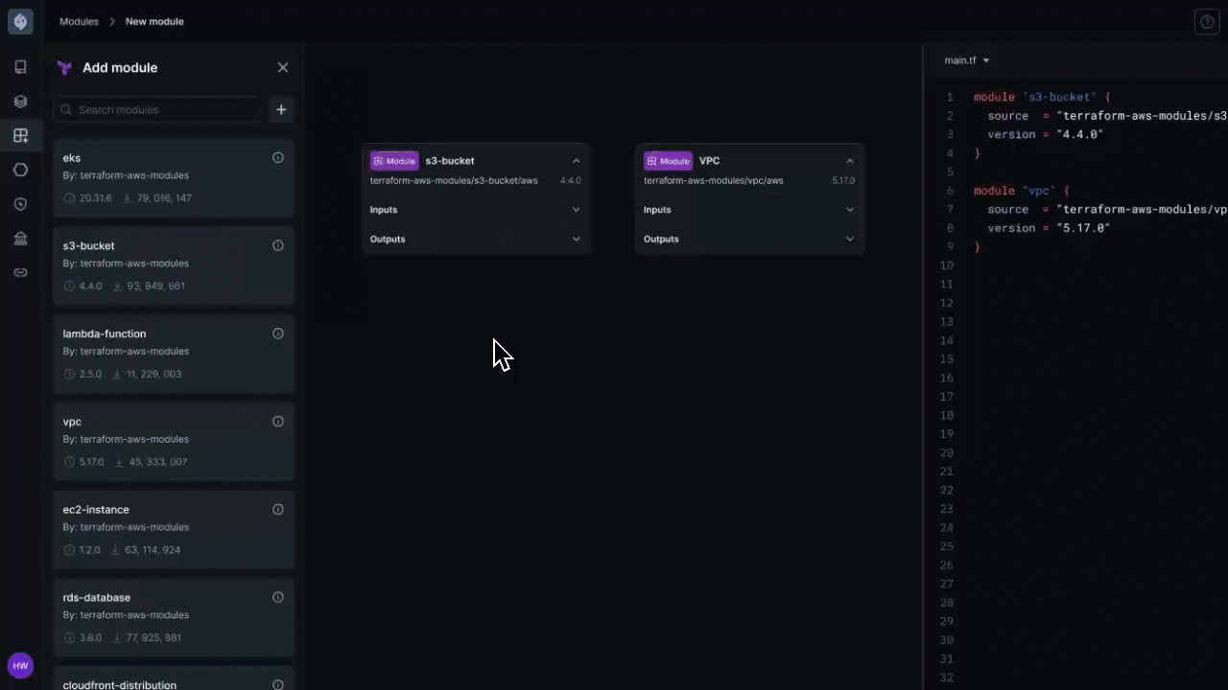This screenshot has width=1228, height=690.
Task: Click the info icon on the vpc module card
Action: point(277,421)
